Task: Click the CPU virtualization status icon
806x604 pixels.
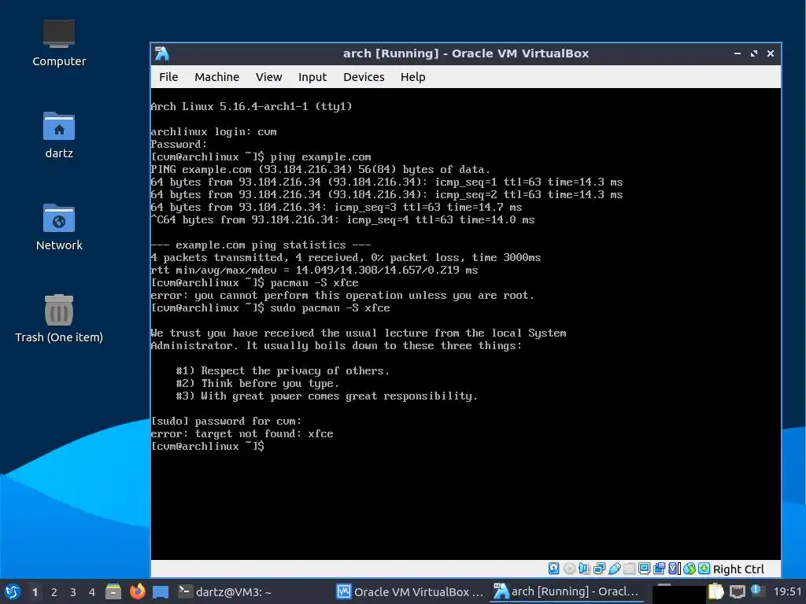Action: [x=674, y=569]
